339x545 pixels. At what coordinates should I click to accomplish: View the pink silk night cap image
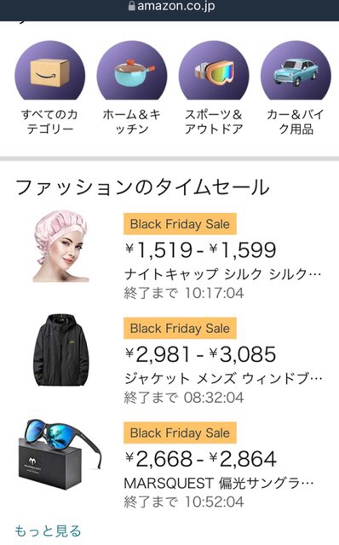tap(60, 246)
